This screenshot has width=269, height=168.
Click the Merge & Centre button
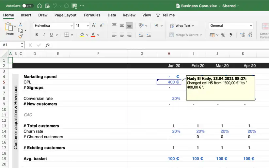(185, 35)
